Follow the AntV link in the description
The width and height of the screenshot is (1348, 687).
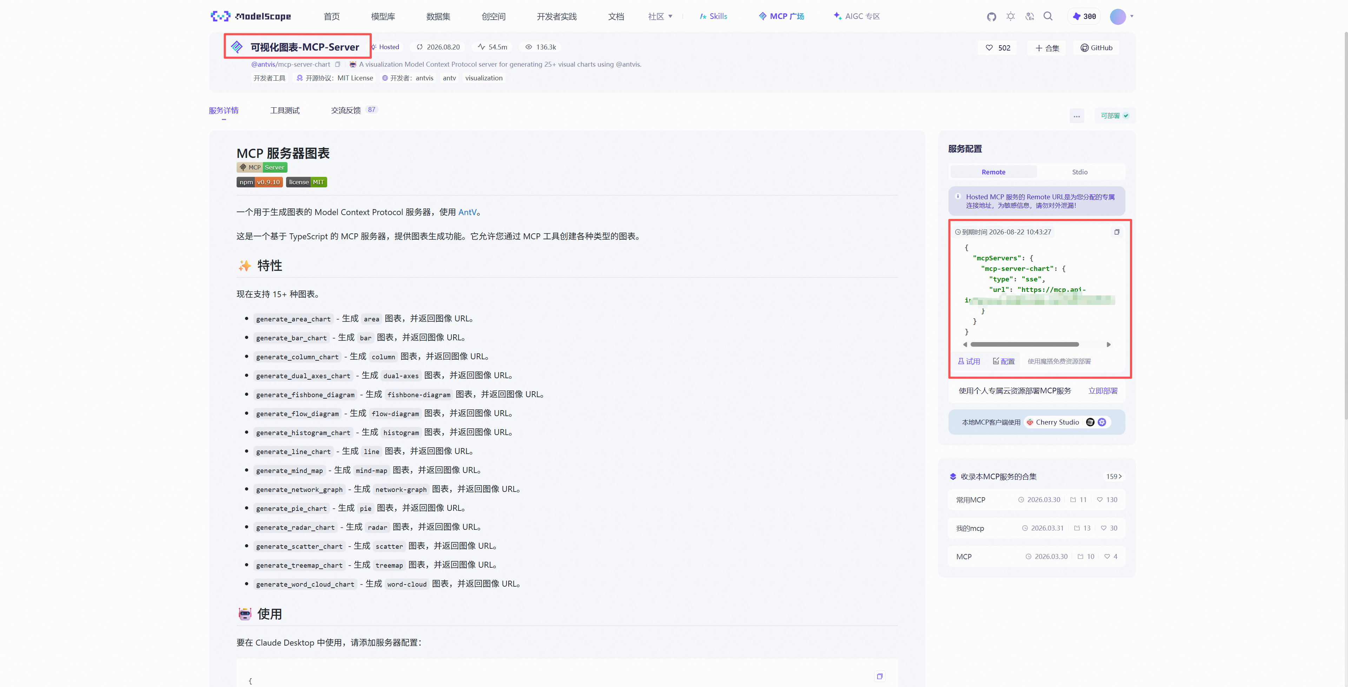coord(467,212)
